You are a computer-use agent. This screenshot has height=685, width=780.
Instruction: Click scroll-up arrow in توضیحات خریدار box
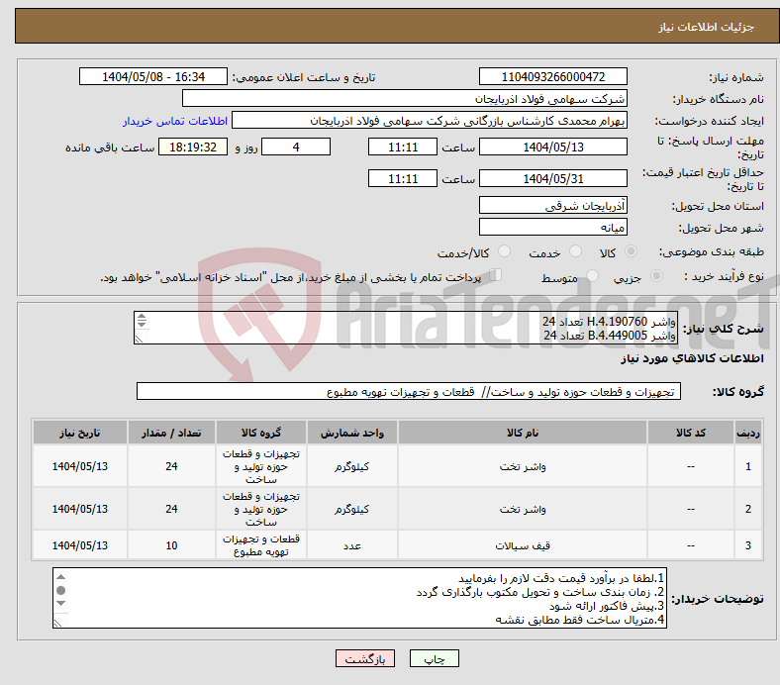[60, 577]
